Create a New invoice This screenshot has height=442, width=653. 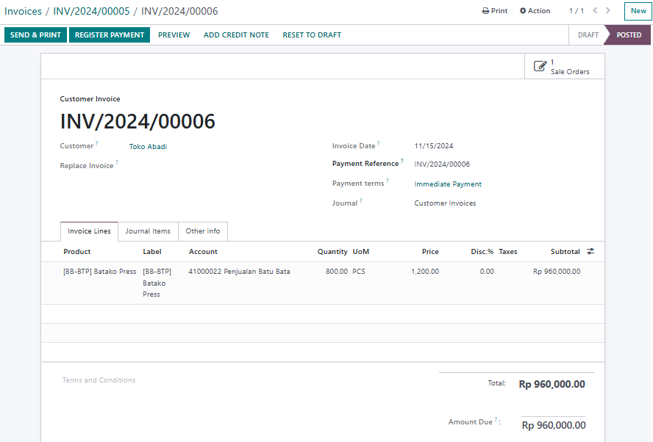tap(638, 11)
